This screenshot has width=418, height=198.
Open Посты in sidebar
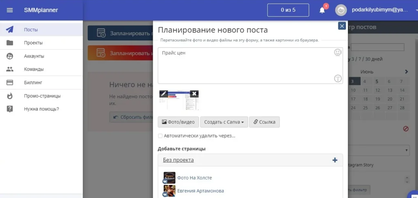click(x=41, y=29)
